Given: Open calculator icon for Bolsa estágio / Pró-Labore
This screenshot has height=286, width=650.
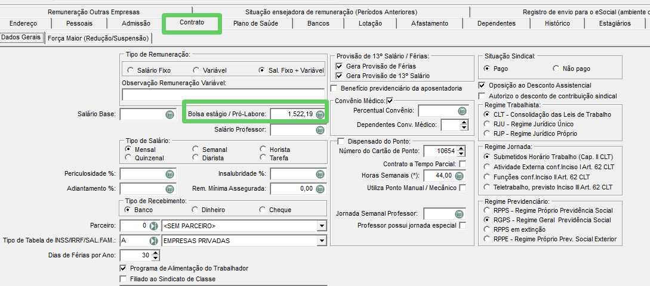Looking at the screenshot, I should coord(320,114).
